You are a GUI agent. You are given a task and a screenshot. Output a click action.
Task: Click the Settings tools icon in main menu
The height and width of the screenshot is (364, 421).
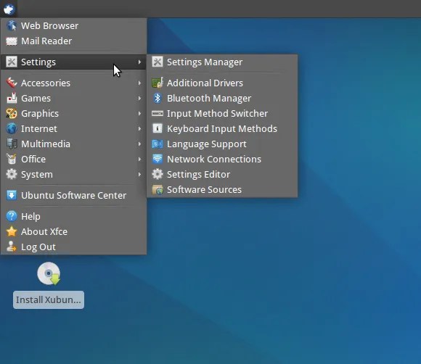pos(12,62)
